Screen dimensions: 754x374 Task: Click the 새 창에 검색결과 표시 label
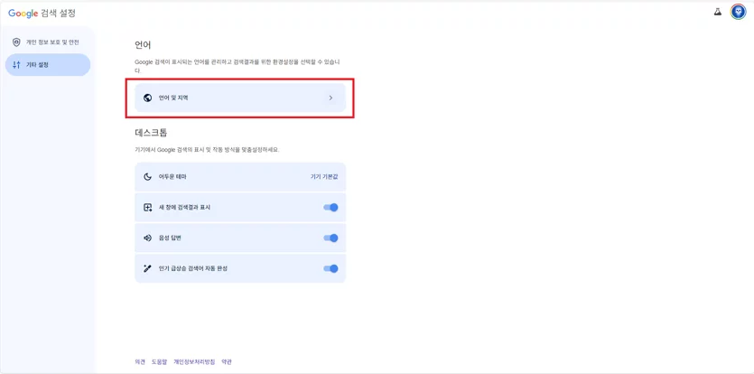(x=184, y=208)
